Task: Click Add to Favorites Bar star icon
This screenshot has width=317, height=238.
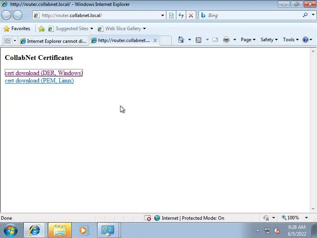Action: pos(42,29)
